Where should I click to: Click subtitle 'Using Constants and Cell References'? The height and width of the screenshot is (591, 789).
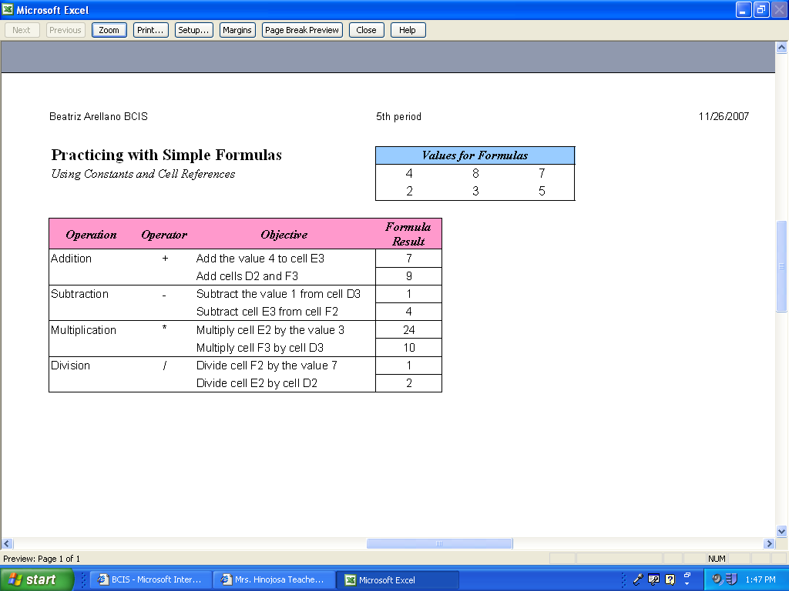143,174
